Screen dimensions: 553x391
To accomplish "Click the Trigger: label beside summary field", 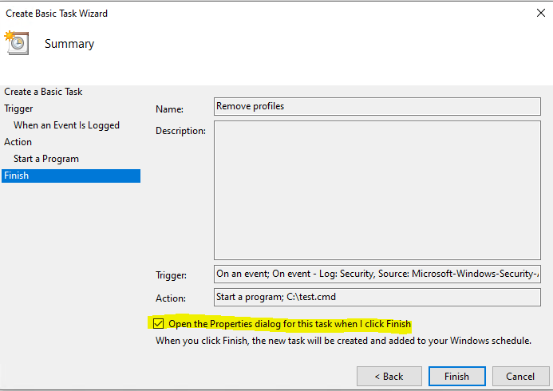I will (171, 275).
